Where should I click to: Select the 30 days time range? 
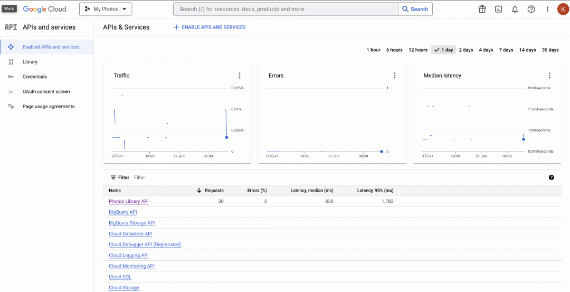click(x=550, y=50)
